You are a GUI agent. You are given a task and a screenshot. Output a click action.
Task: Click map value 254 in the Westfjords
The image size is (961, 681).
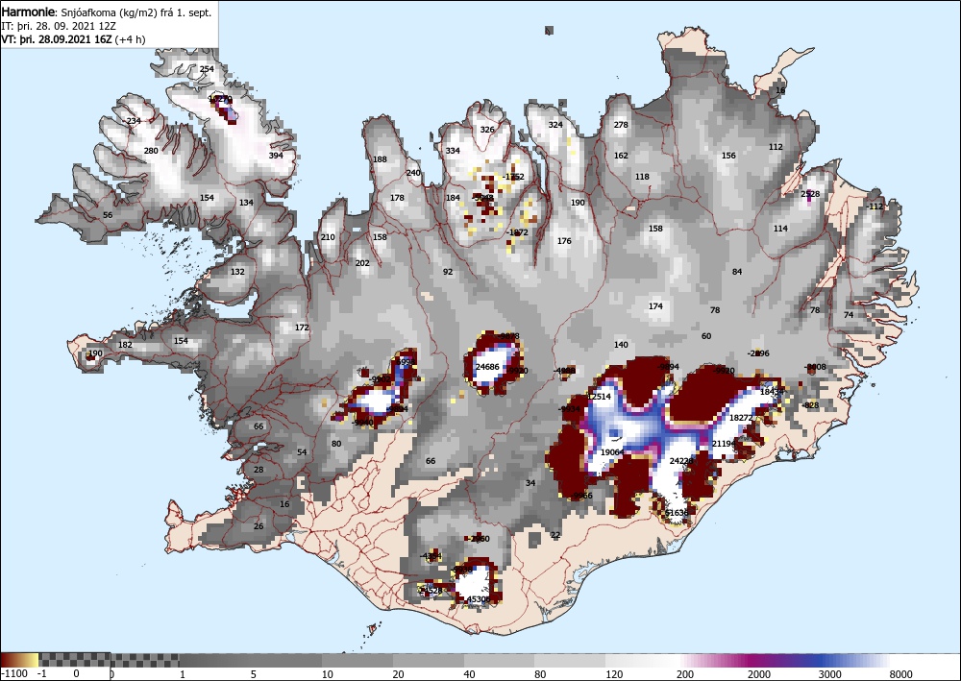tap(208, 69)
